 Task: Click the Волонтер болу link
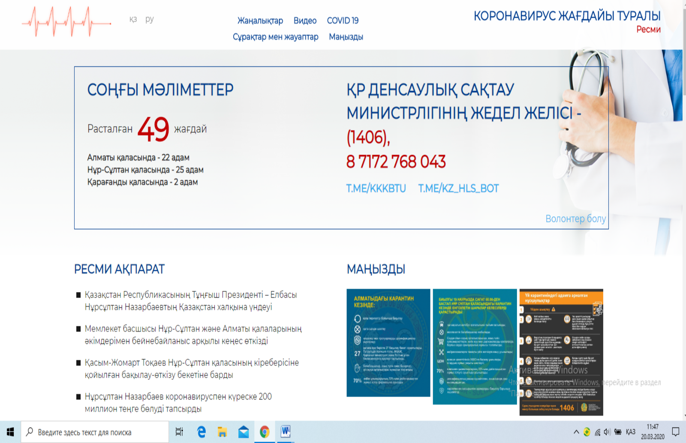(575, 219)
